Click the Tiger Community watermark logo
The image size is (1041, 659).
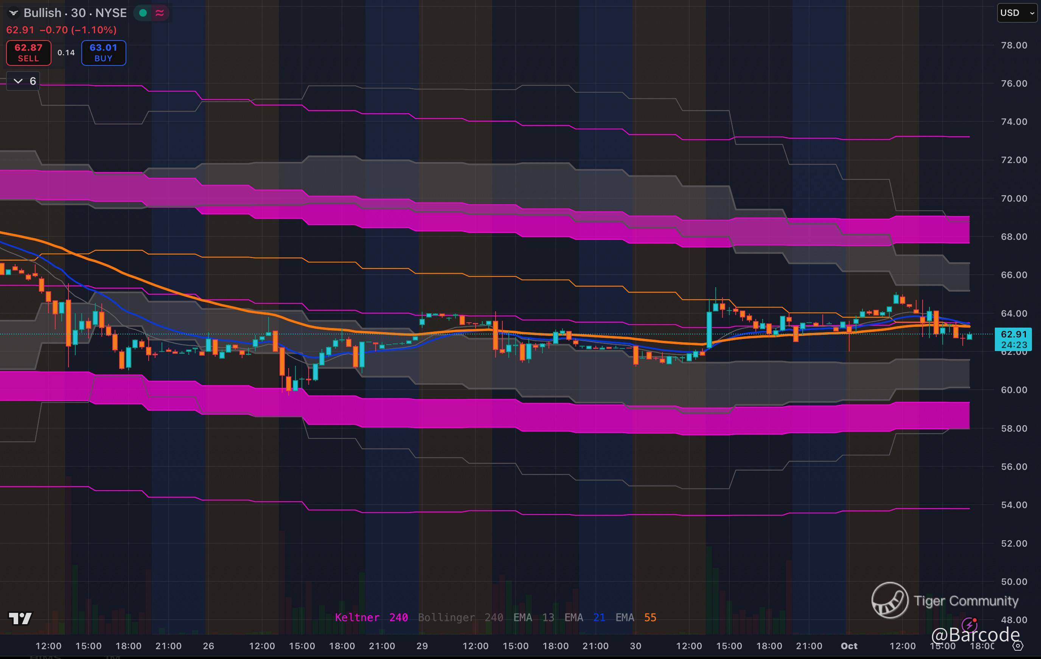coord(890,600)
